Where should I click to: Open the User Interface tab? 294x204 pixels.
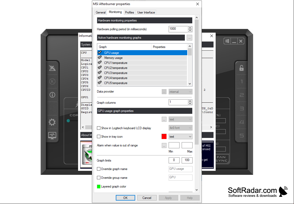pos(146,12)
